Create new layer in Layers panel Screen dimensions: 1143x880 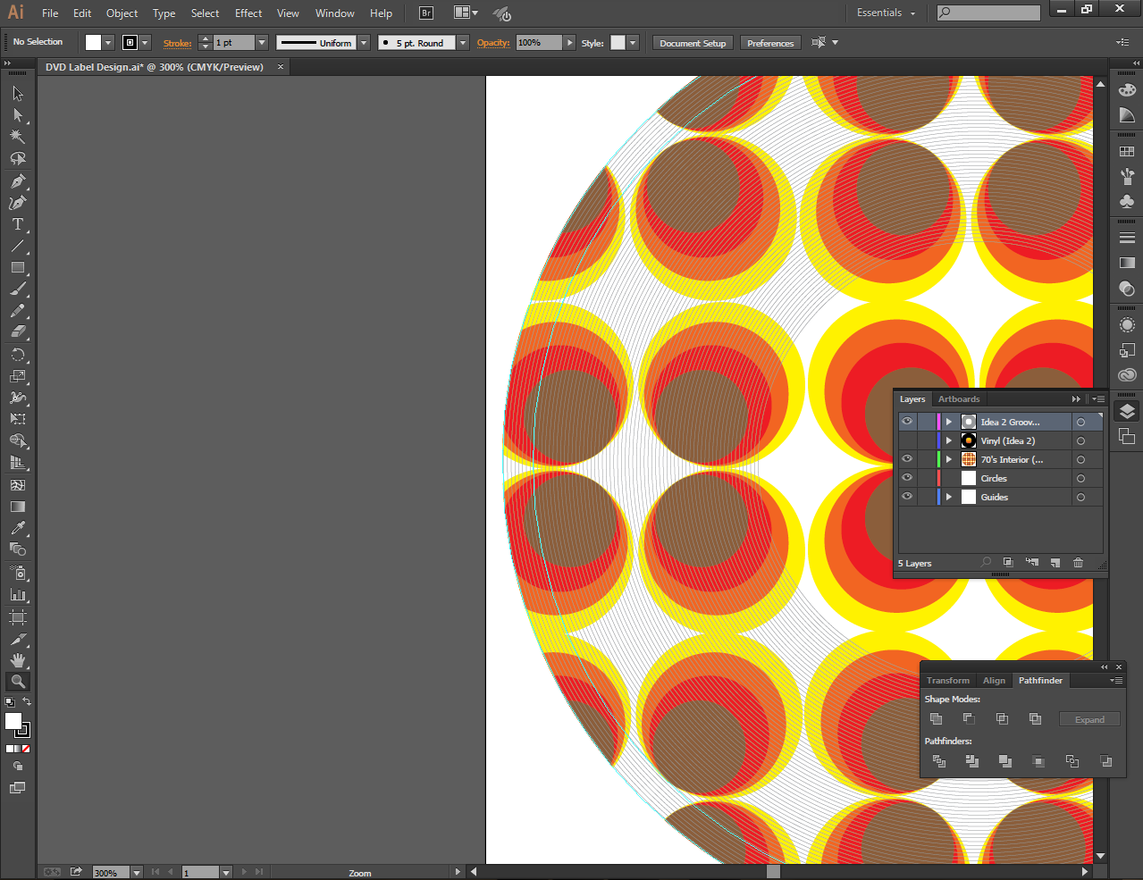(1055, 563)
